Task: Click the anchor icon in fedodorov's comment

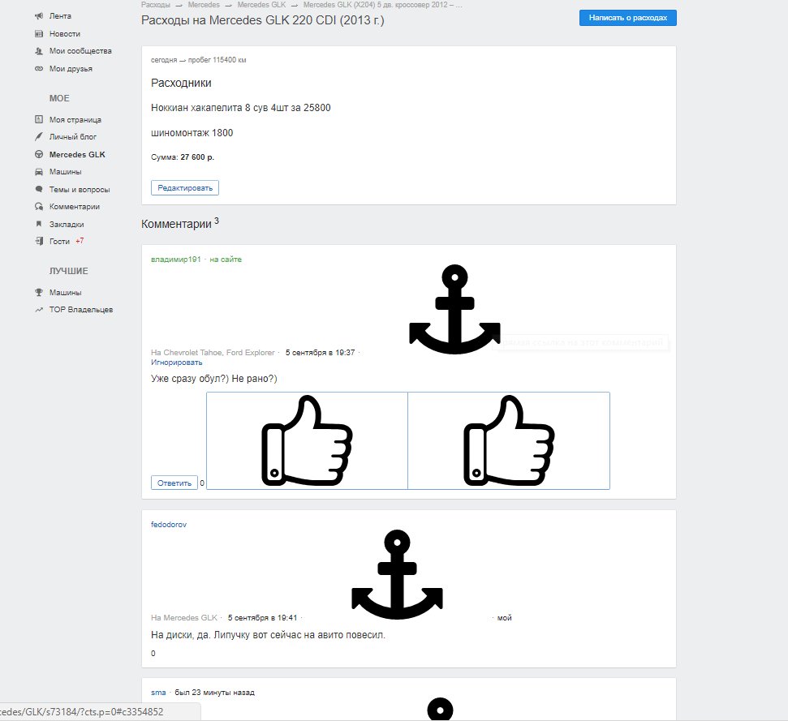Action: (397, 574)
